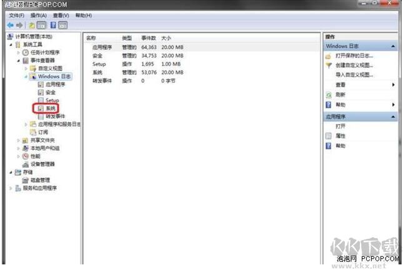The image size is (403, 270).
Task: Select the 安全 log icon in tree
Action: coord(41,92)
